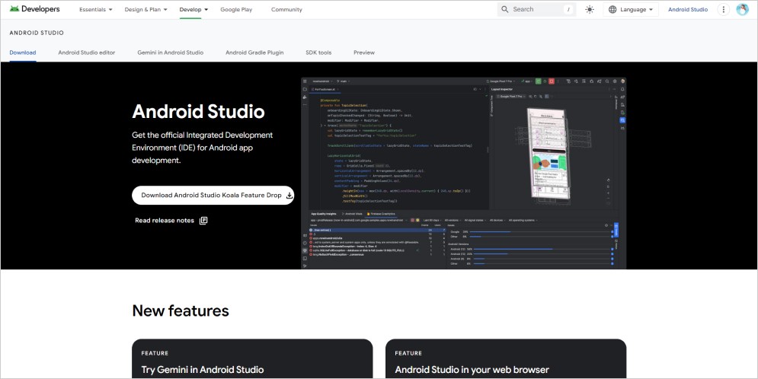Expand the Design & Plan dropdown
The width and height of the screenshot is (758, 379).
pyautogui.click(x=146, y=9)
